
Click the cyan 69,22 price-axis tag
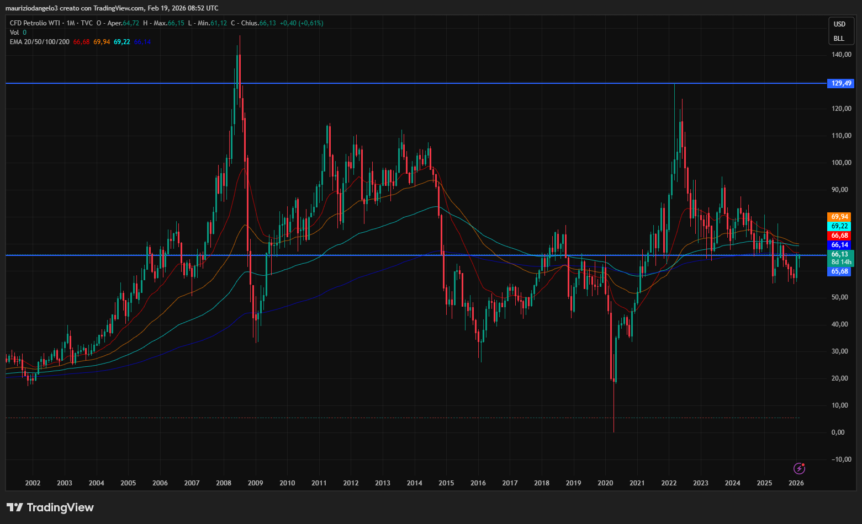pyautogui.click(x=839, y=226)
